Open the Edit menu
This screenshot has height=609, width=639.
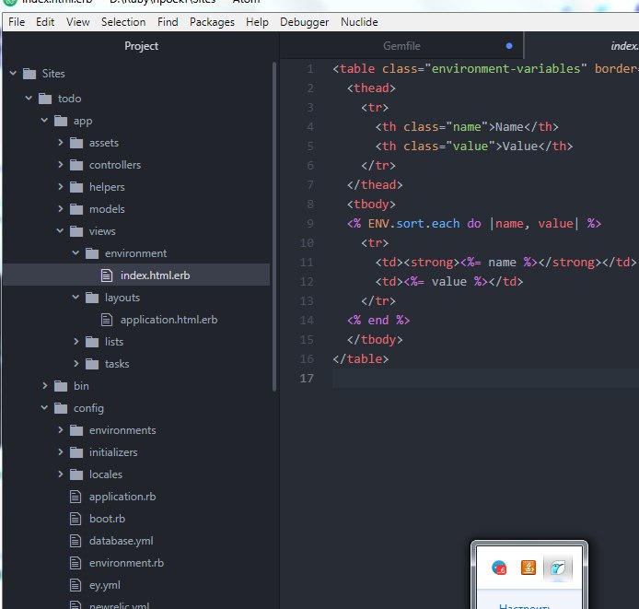click(45, 22)
